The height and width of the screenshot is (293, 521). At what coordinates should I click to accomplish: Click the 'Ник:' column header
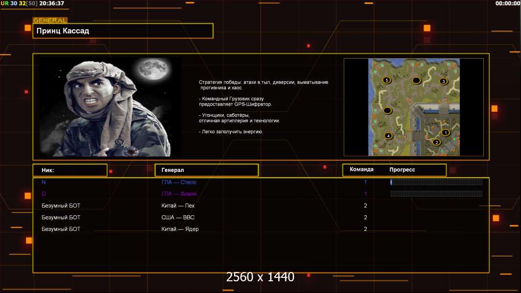[x=70, y=170]
